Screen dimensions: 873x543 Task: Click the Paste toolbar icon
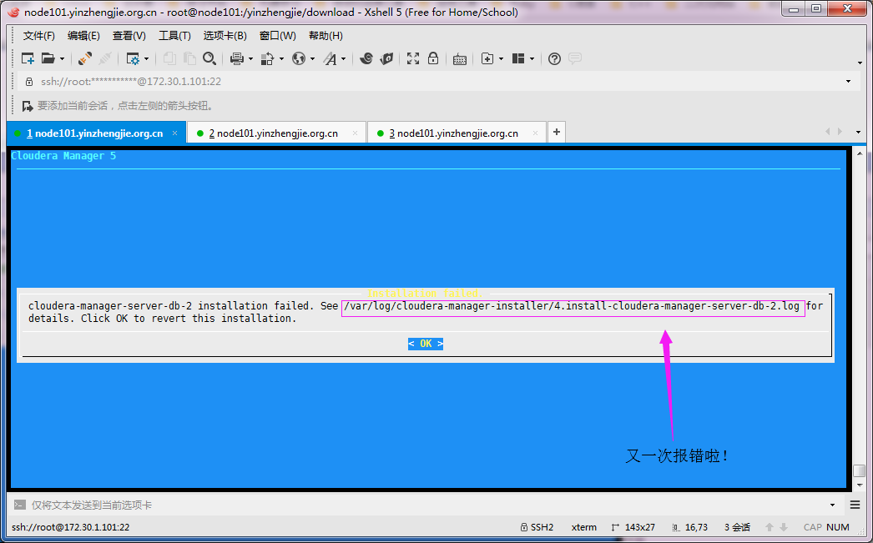[189, 58]
